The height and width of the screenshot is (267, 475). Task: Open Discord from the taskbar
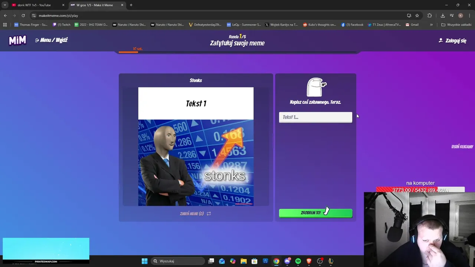point(287,261)
